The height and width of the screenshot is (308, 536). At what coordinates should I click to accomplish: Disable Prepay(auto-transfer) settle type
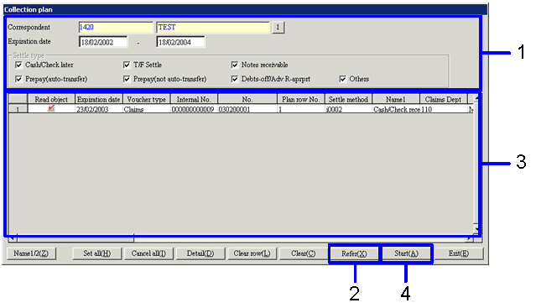[x=18, y=79]
